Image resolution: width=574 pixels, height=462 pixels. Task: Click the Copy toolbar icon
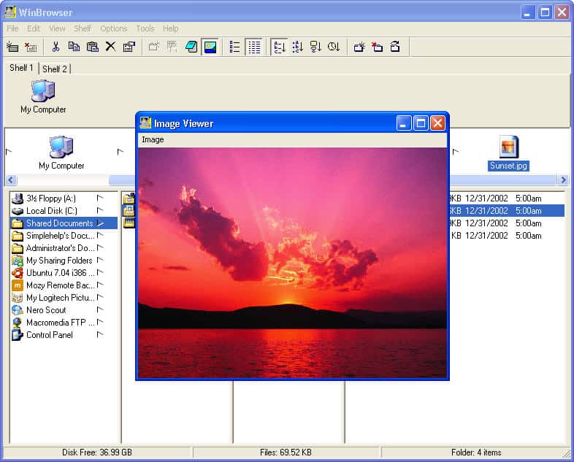[x=74, y=47]
